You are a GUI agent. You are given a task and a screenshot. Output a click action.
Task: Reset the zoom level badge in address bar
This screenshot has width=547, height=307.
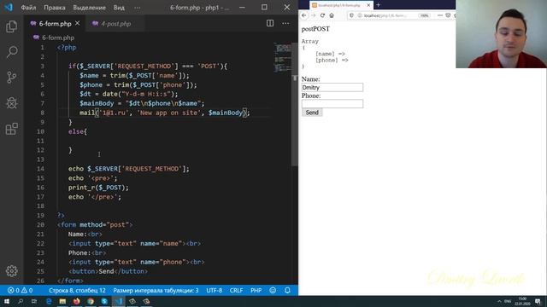tap(424, 15)
